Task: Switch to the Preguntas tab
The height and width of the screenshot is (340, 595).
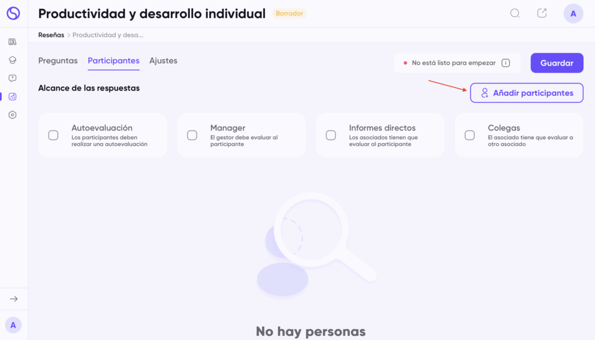Action: click(x=58, y=61)
